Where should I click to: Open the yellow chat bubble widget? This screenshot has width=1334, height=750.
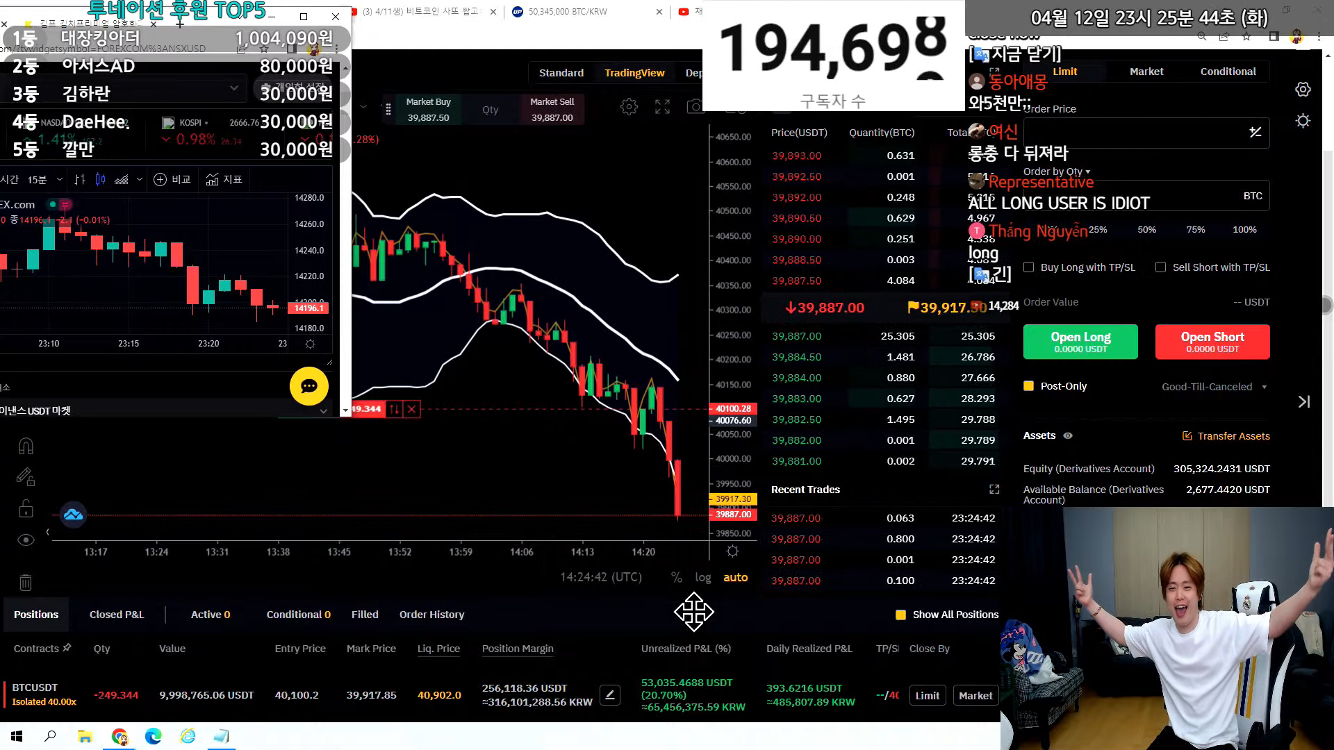pyautogui.click(x=309, y=386)
